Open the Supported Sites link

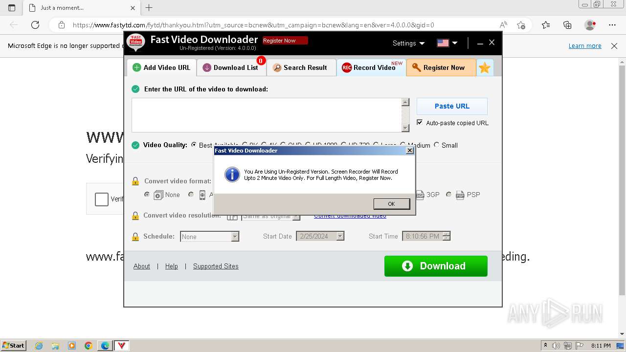pos(216,266)
